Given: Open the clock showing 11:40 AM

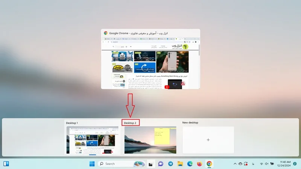Looking at the screenshot, I should [284, 164].
